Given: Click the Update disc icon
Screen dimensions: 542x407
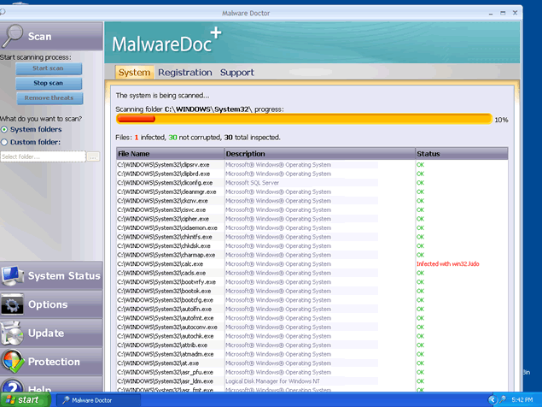Looking at the screenshot, I should [12, 333].
